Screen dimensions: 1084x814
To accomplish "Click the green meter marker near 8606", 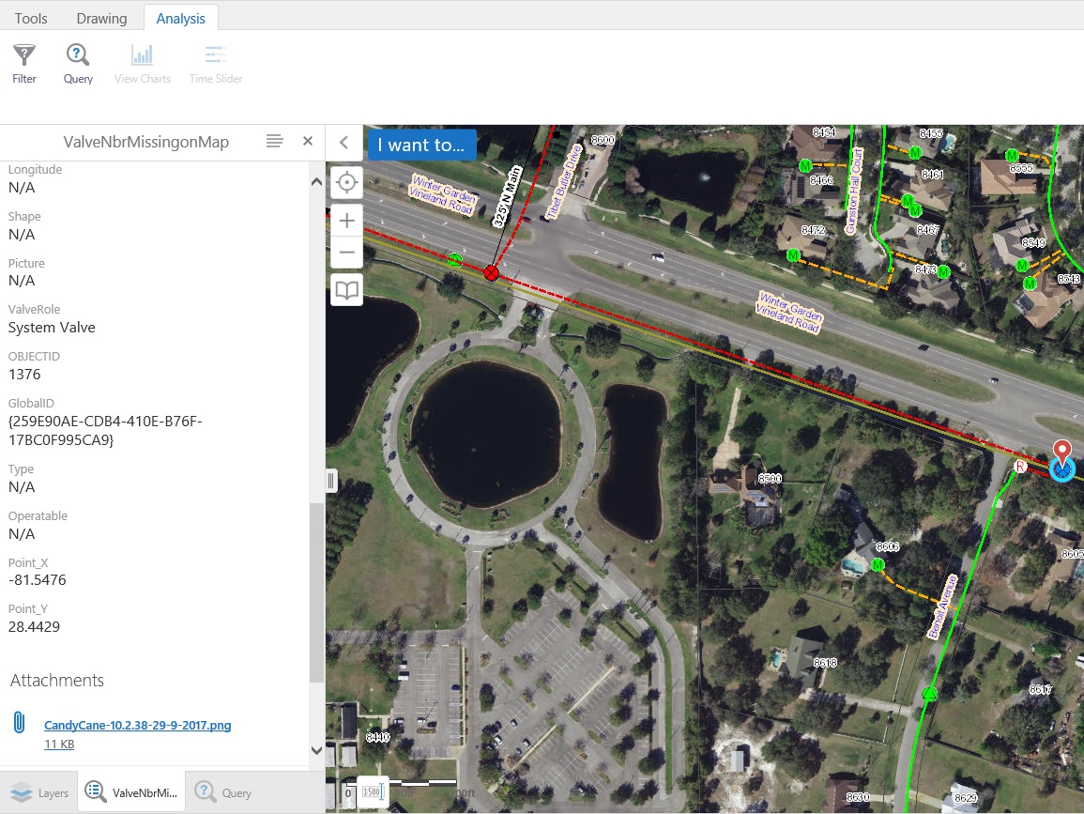I will point(878,565).
